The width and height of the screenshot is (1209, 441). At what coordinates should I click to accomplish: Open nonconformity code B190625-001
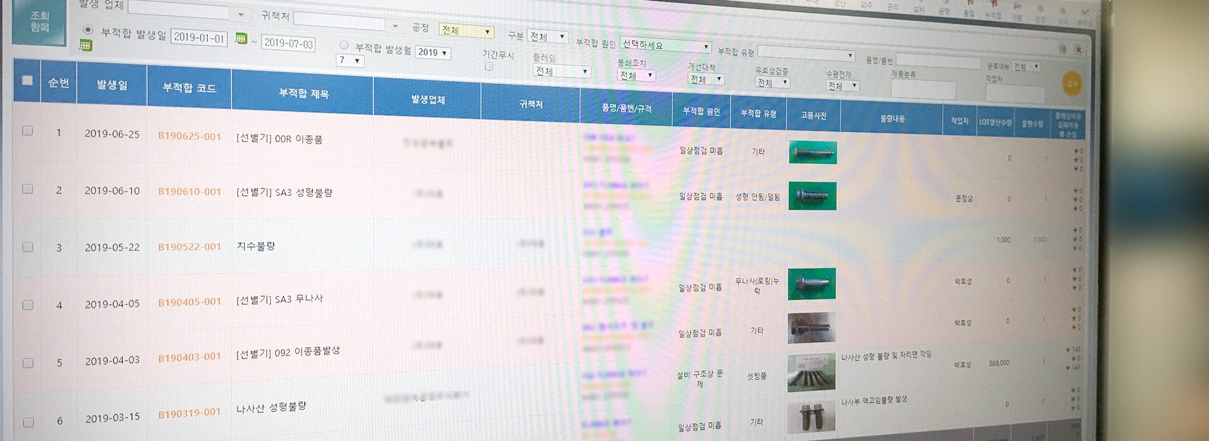point(189,136)
